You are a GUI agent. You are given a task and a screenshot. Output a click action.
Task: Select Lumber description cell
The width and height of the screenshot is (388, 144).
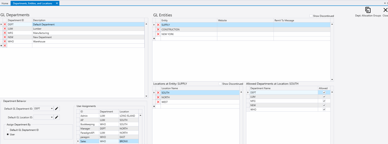click(88, 29)
